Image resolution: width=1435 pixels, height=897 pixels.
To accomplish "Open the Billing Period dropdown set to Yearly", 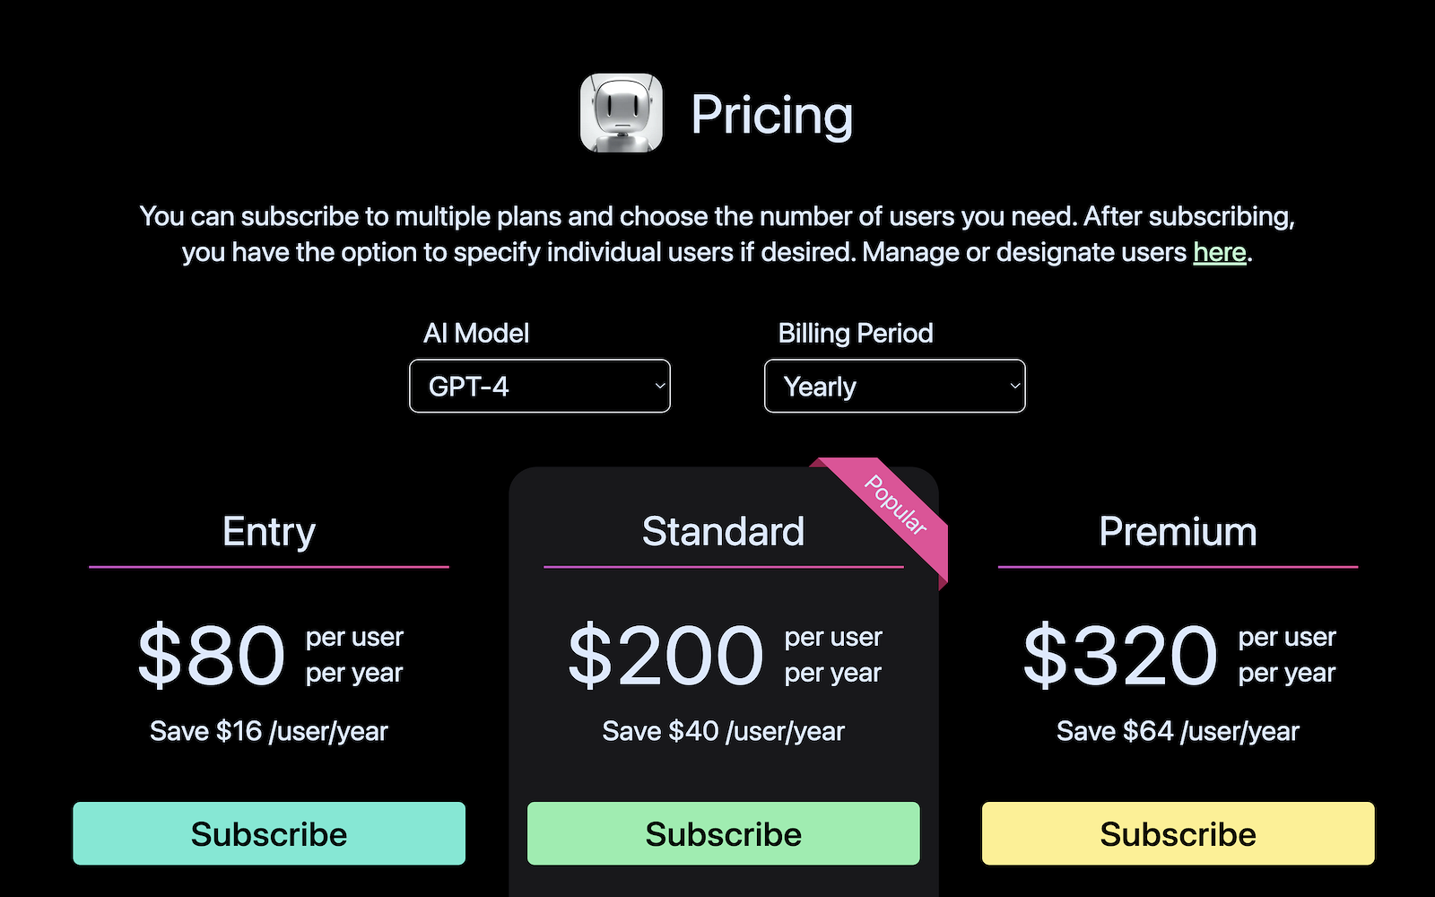I will (x=894, y=387).
